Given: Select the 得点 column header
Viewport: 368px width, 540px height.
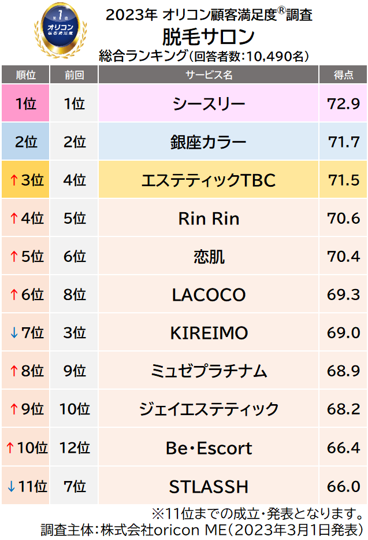Looking at the screenshot, I should (x=344, y=75).
